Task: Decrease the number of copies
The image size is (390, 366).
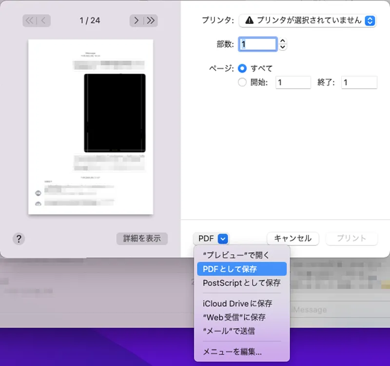Action: (x=283, y=47)
